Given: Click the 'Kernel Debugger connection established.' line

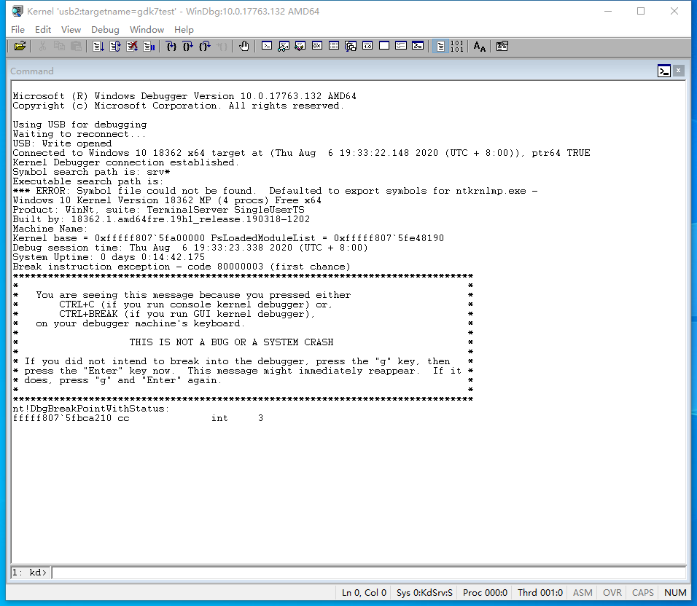Looking at the screenshot, I should point(126,162).
